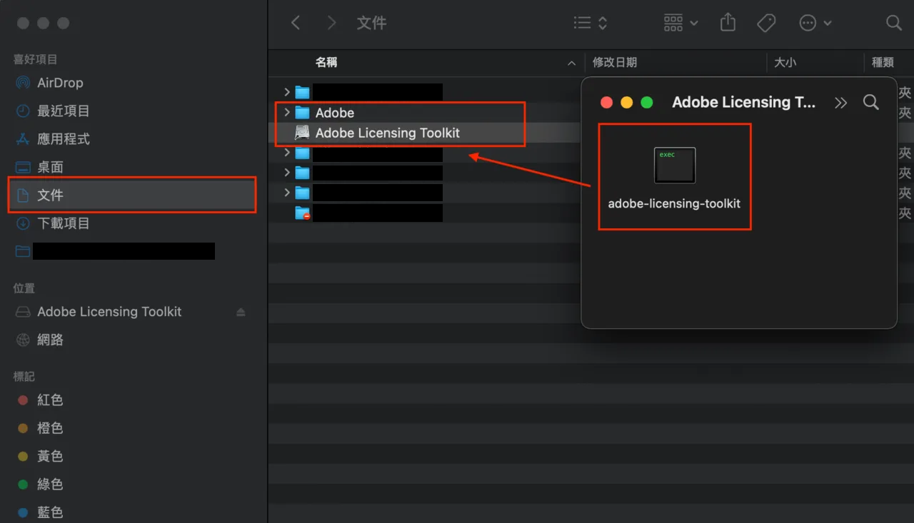Click the search icon in the 文件 window
Screen dimensions: 914x523
[x=894, y=23]
